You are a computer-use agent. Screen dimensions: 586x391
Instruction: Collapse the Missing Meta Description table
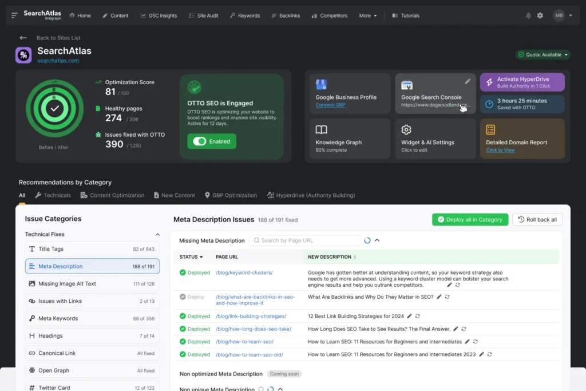click(x=376, y=240)
